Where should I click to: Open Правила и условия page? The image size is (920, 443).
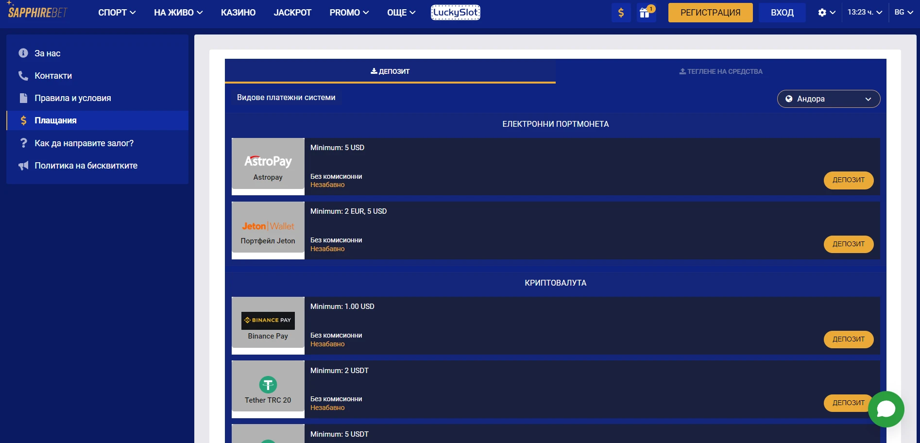tap(73, 98)
